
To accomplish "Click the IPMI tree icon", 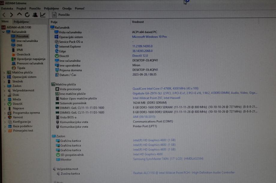I will (13, 50).
